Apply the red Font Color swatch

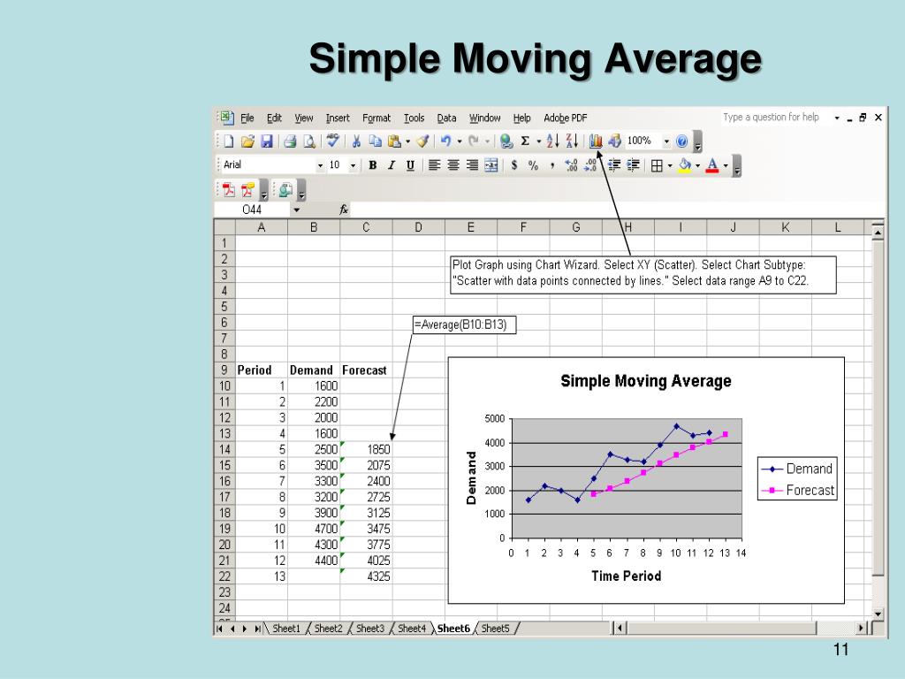(x=712, y=165)
